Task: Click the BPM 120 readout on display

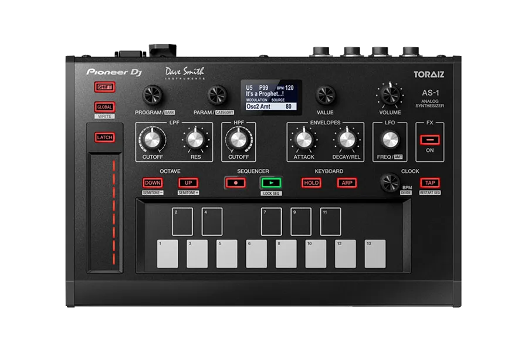Action: [285, 88]
